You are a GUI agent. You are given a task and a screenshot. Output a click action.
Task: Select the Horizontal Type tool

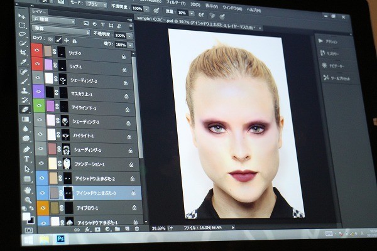(x=27, y=159)
